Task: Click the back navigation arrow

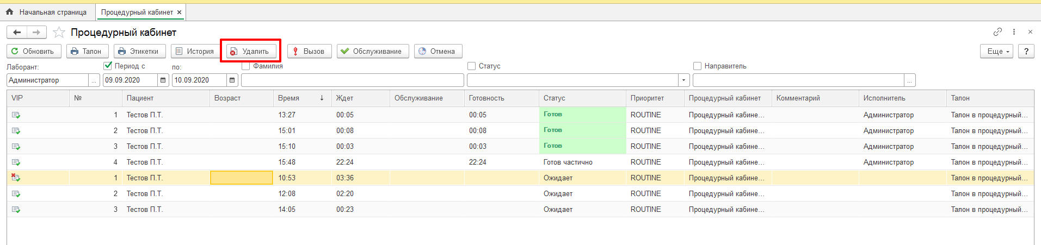Action: point(17,33)
